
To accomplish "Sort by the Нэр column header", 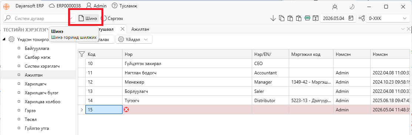I will [x=187, y=54].
